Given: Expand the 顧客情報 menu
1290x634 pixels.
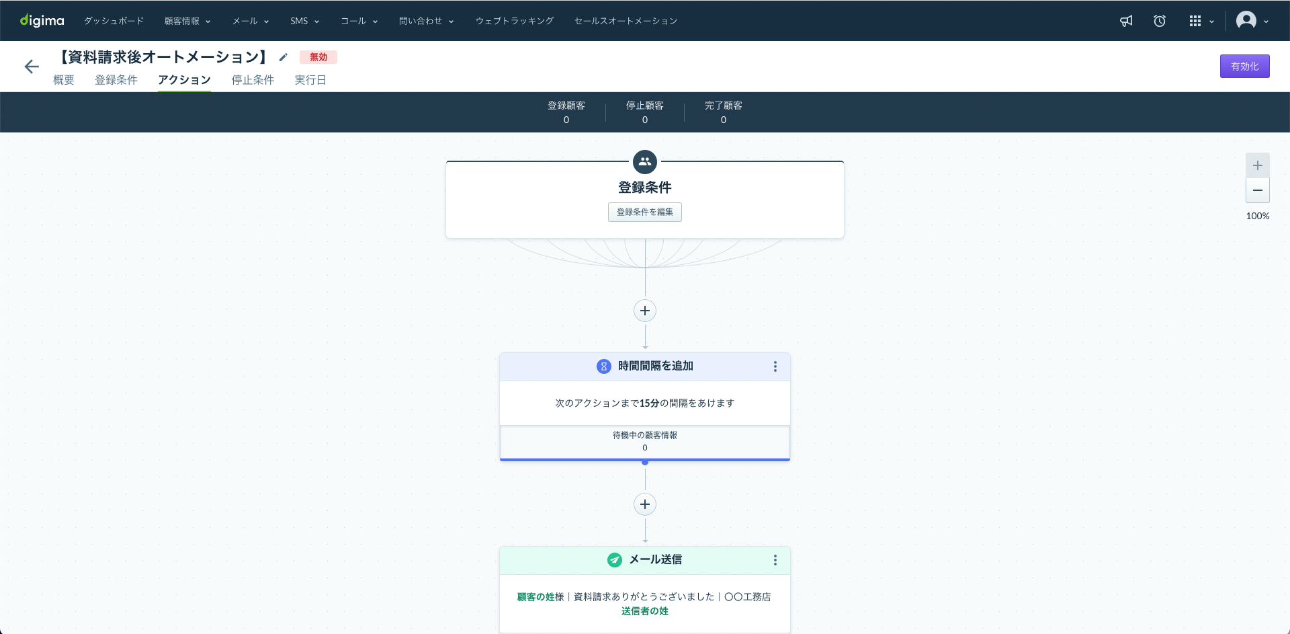Looking at the screenshot, I should (187, 21).
